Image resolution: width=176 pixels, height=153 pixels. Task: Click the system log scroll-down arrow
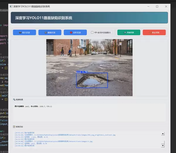tap(163, 145)
